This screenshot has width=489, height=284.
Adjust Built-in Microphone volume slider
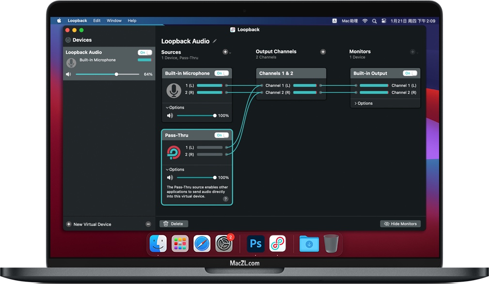pyautogui.click(x=196, y=116)
